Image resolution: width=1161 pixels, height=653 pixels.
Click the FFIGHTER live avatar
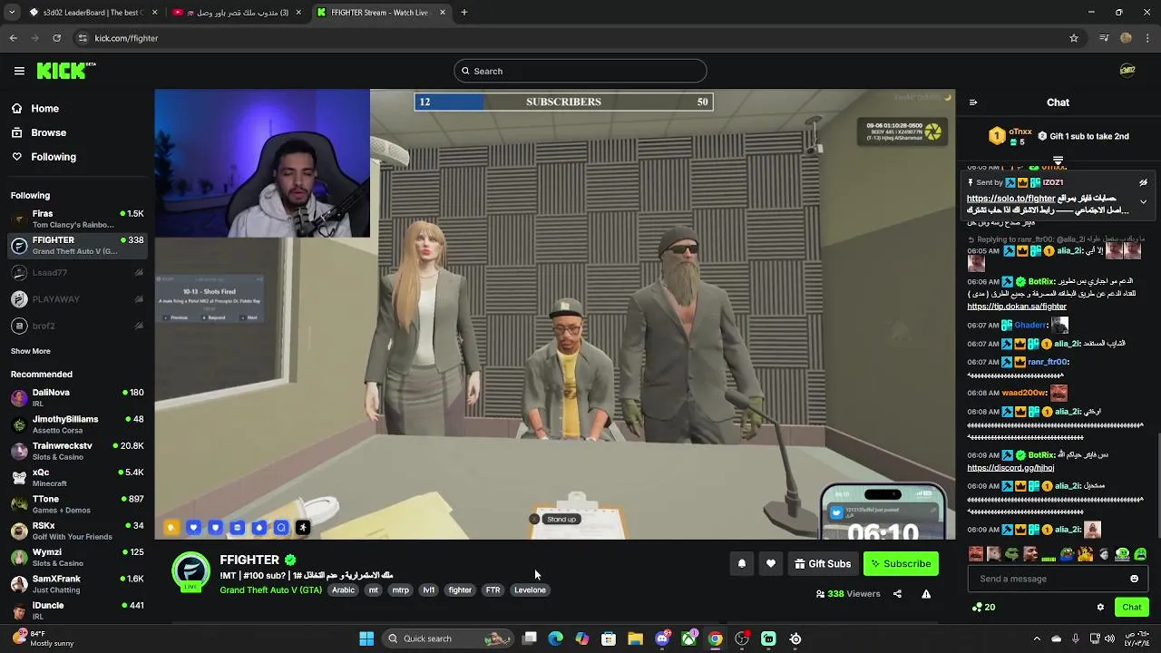click(x=191, y=571)
